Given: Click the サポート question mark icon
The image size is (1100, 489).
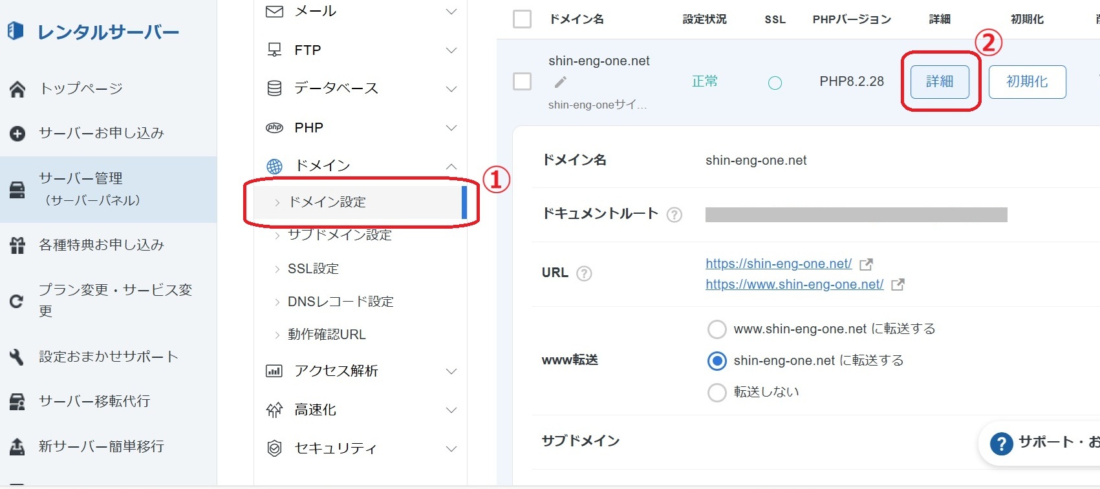Looking at the screenshot, I should pos(1001,444).
